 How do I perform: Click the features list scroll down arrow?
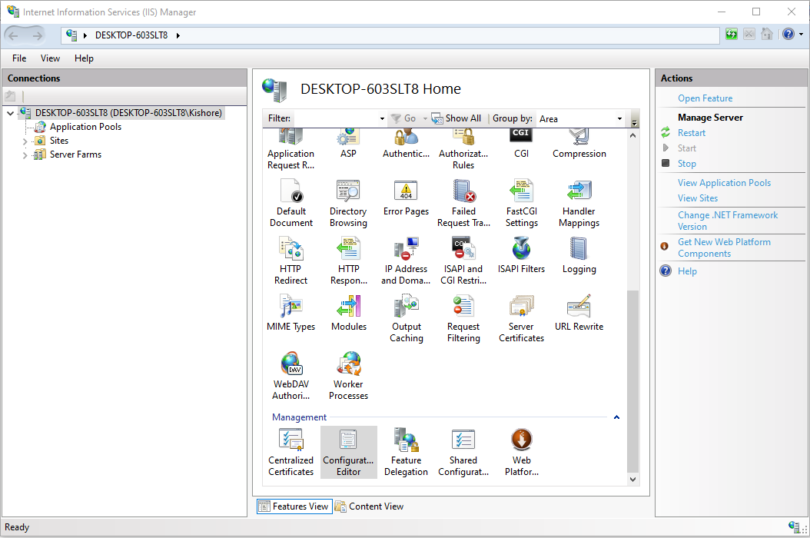tap(632, 480)
